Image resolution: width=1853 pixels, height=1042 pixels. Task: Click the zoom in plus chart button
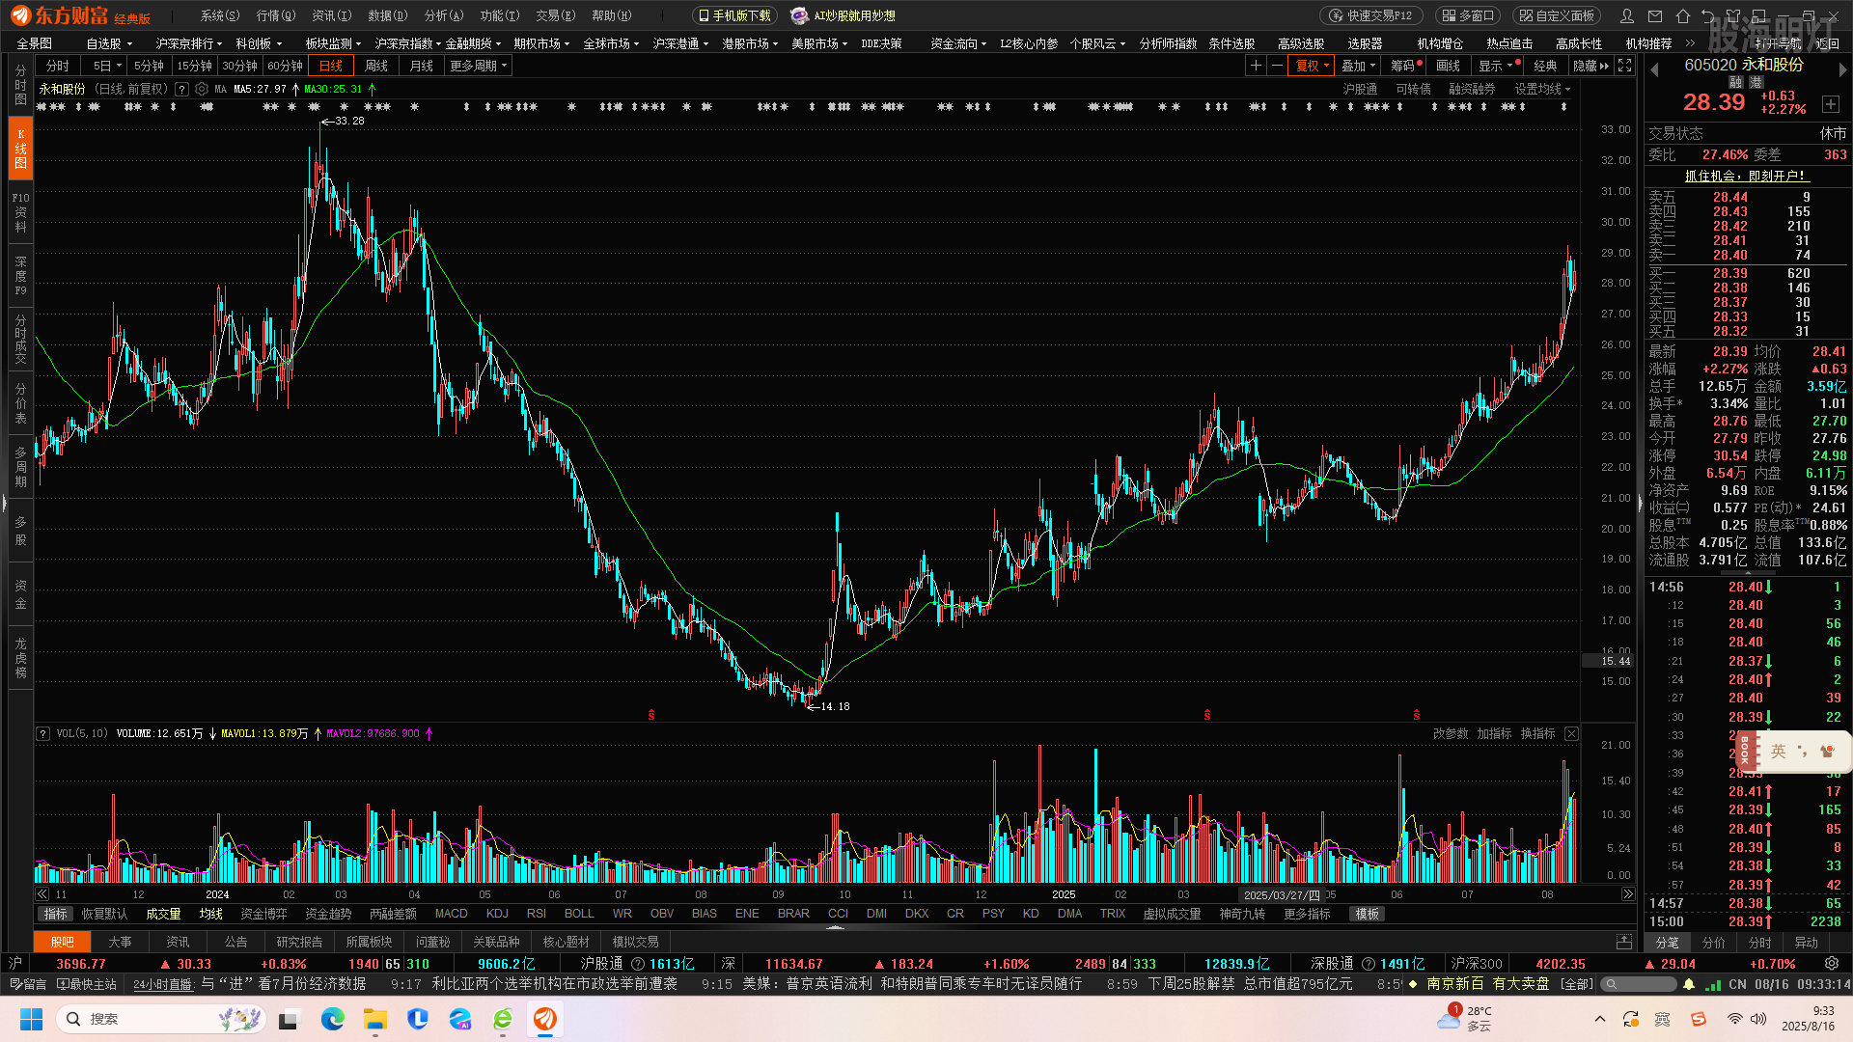tap(1255, 66)
